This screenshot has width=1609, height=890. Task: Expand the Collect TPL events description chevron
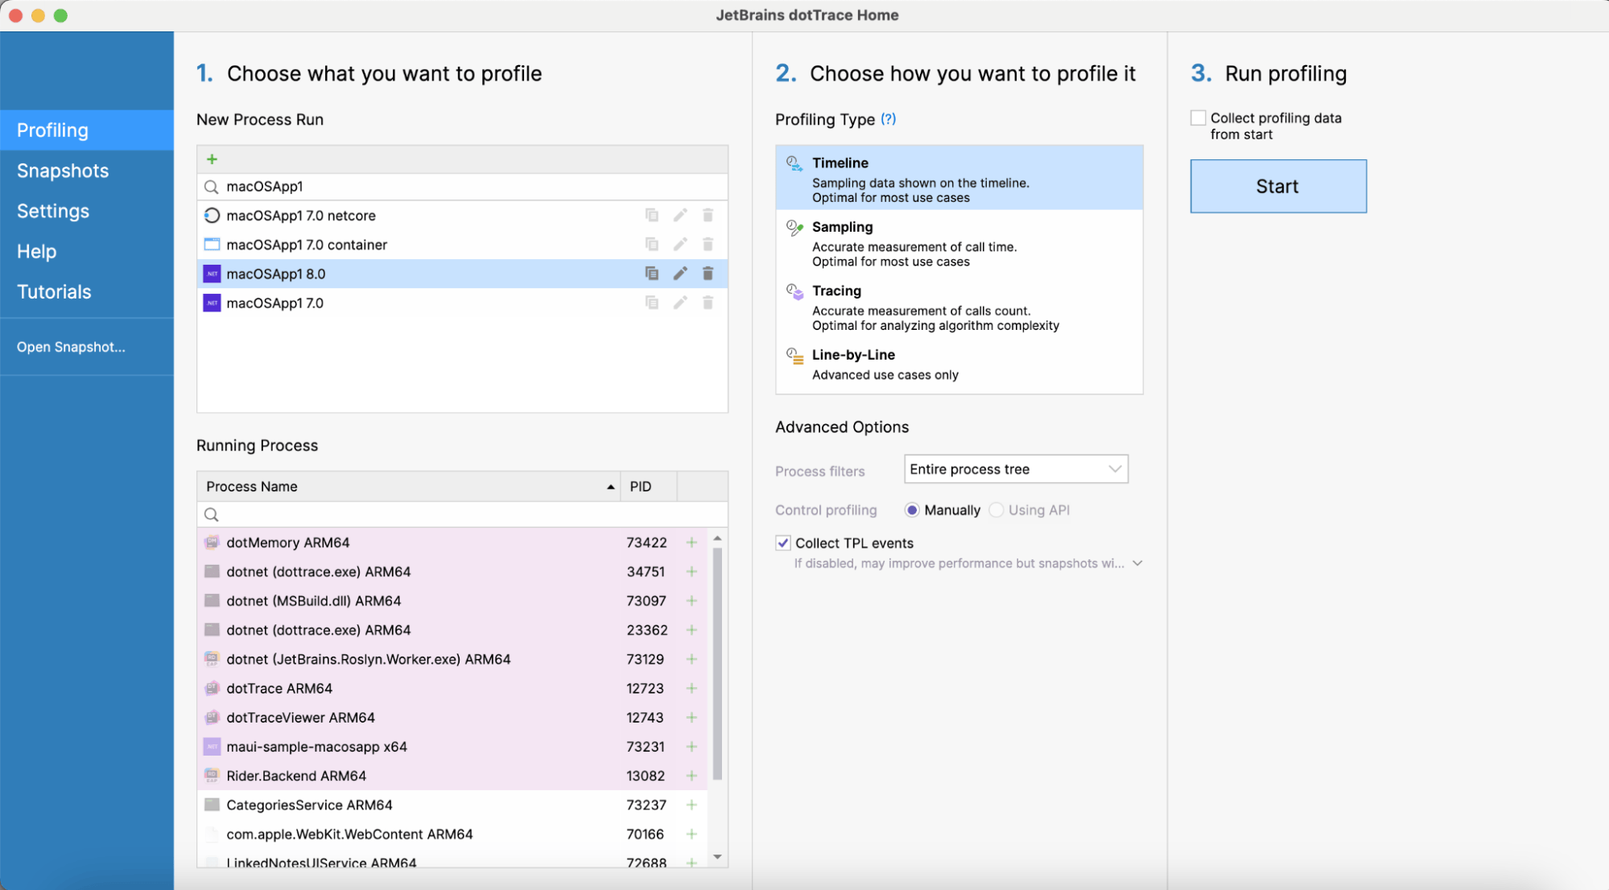pyautogui.click(x=1137, y=563)
